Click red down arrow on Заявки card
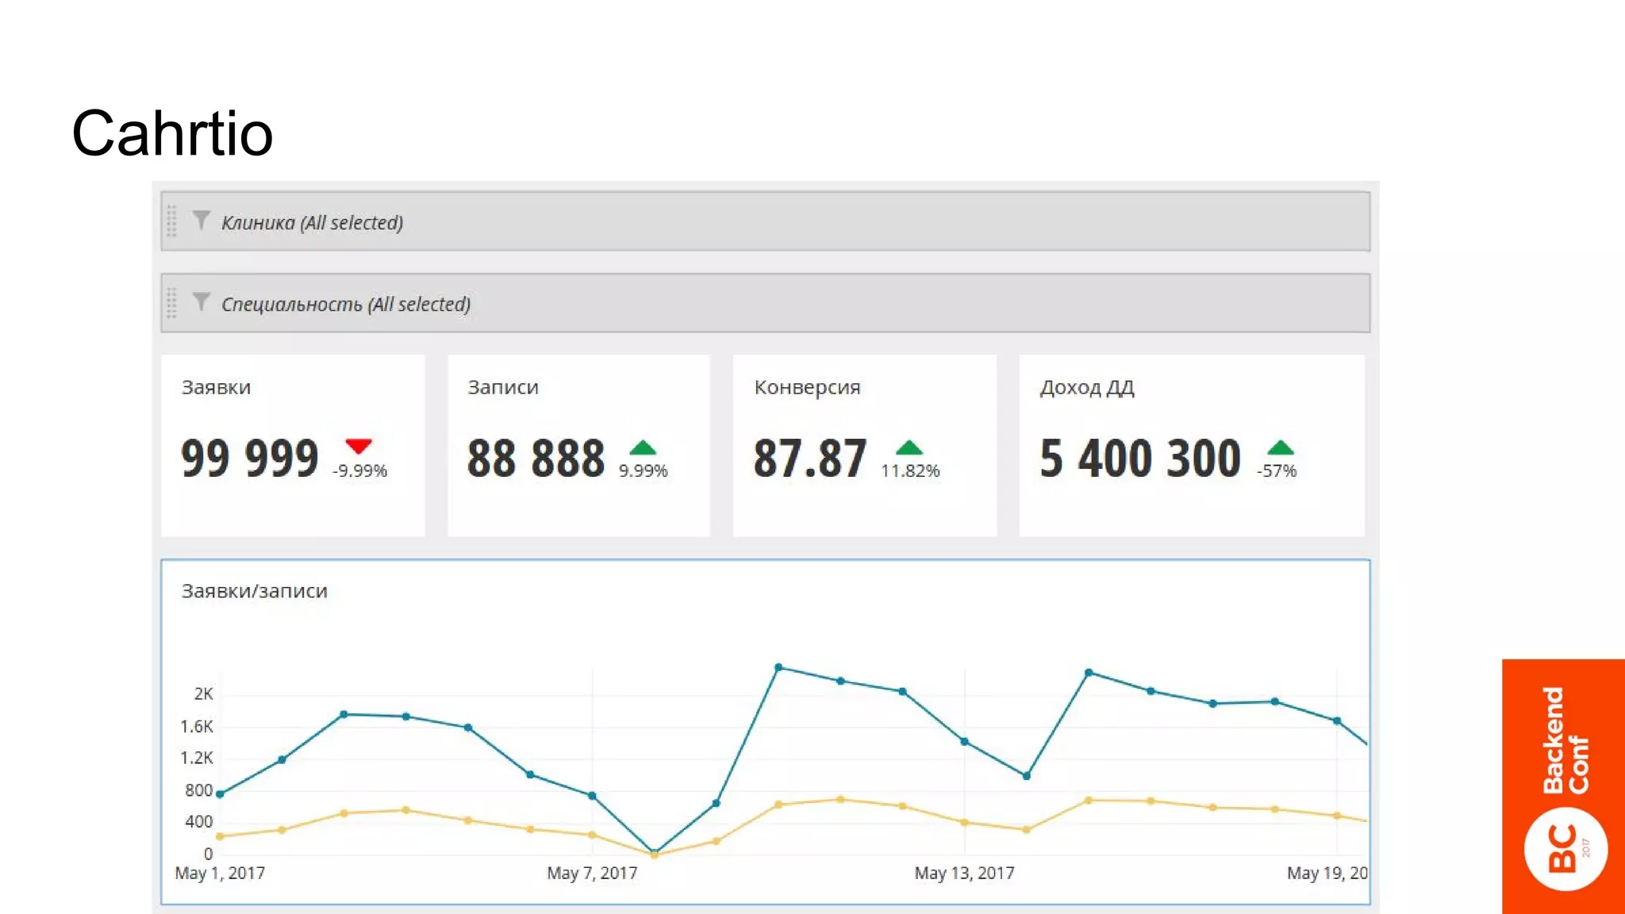 click(359, 446)
